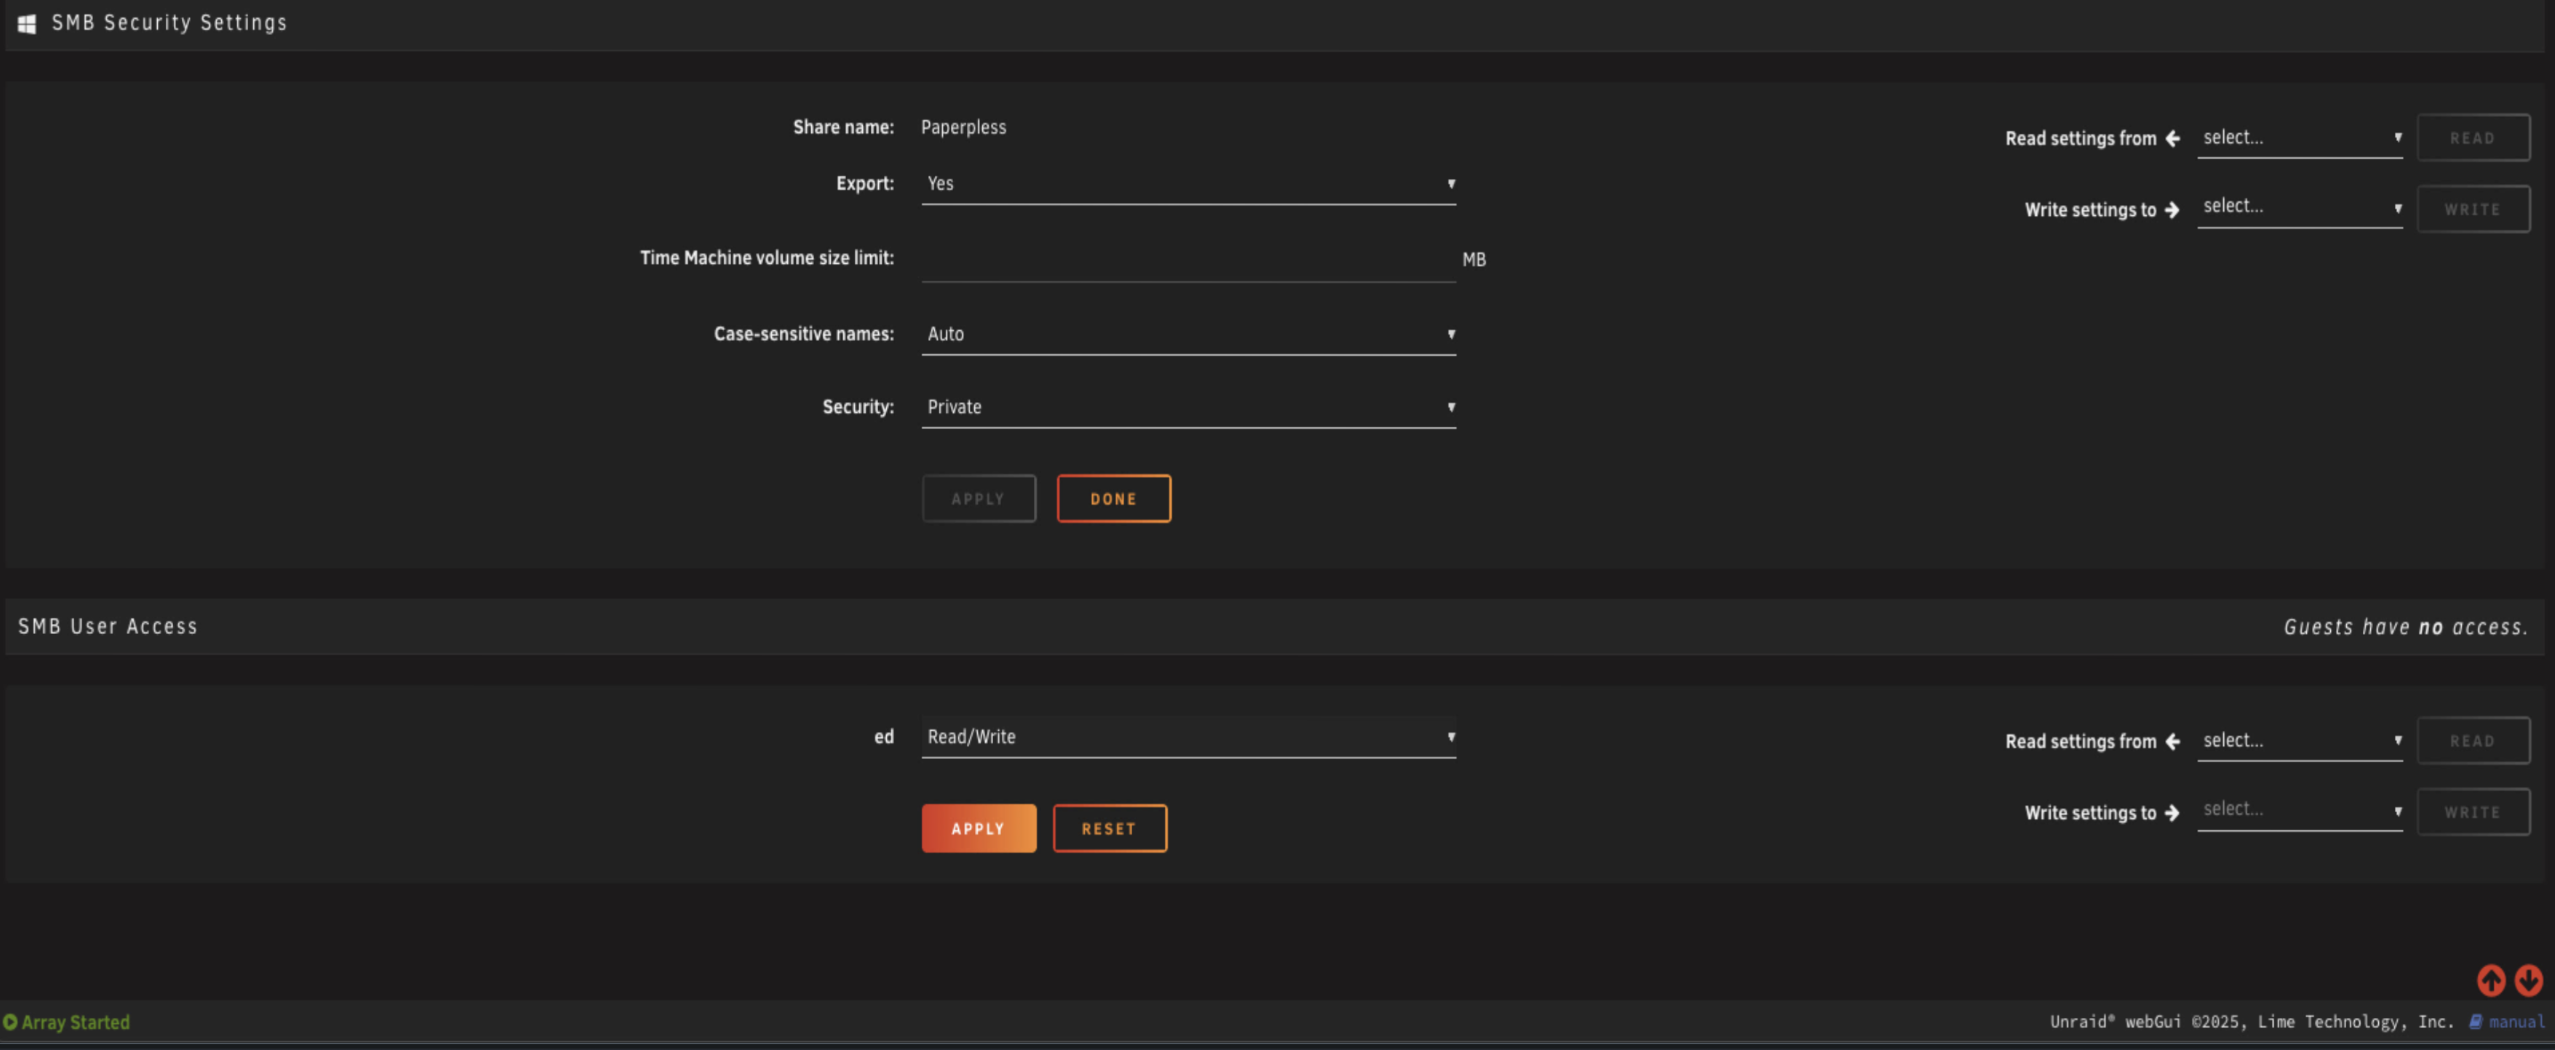This screenshot has width=2555, height=1050.
Task: Open SMB User Access Write settings to dropdown
Action: tap(2299, 810)
